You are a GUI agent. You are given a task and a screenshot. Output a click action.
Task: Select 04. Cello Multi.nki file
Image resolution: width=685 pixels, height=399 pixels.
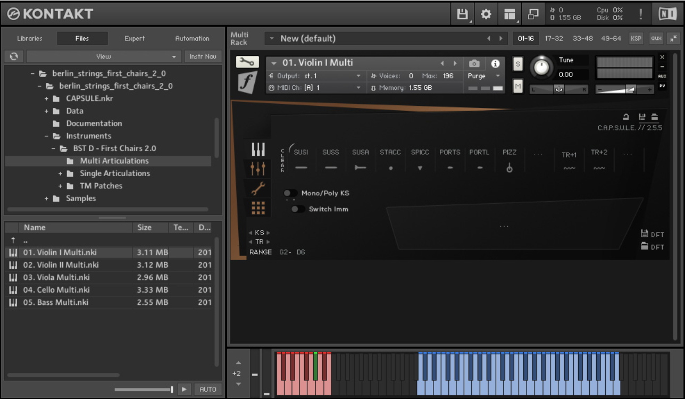108,290
